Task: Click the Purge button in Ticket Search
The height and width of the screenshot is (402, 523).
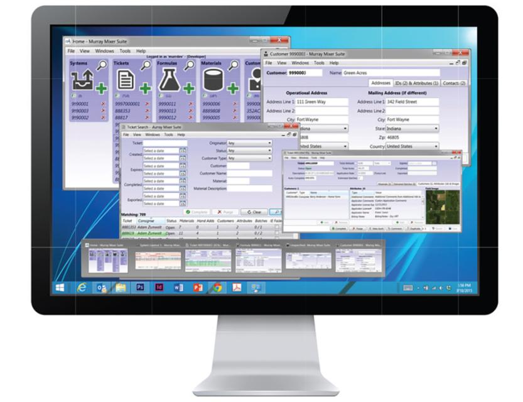Action: tap(225, 212)
